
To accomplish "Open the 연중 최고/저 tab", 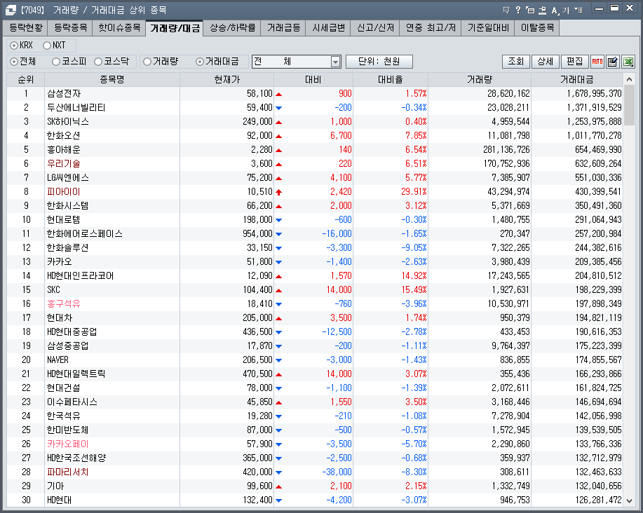I will click(x=431, y=28).
